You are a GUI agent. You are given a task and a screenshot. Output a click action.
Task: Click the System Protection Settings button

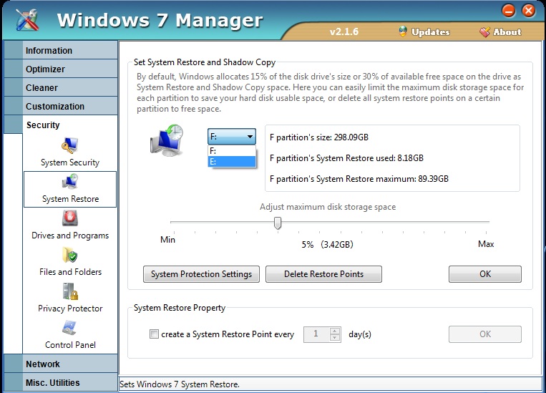click(x=201, y=274)
